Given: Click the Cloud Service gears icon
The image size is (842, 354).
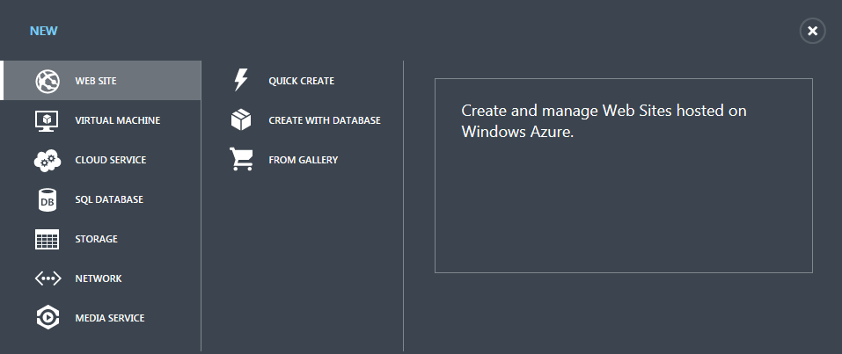Looking at the screenshot, I should [48, 161].
